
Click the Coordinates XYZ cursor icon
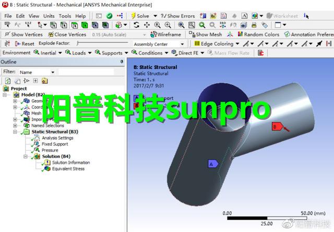tap(28, 25)
